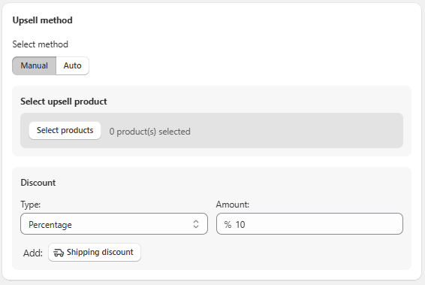Click the up-down chevron in Type selector
Image resolution: width=425 pixels, height=285 pixels.
coord(196,224)
